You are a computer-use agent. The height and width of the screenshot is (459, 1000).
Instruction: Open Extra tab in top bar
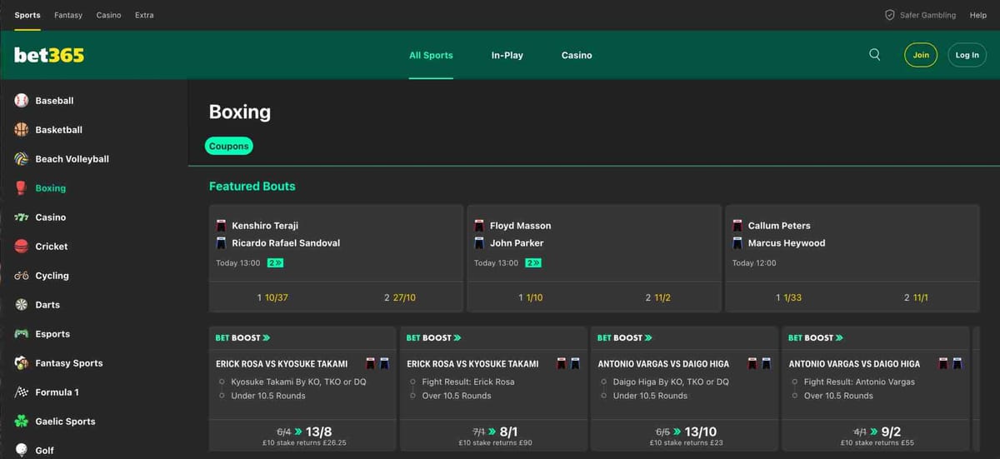[x=144, y=15]
